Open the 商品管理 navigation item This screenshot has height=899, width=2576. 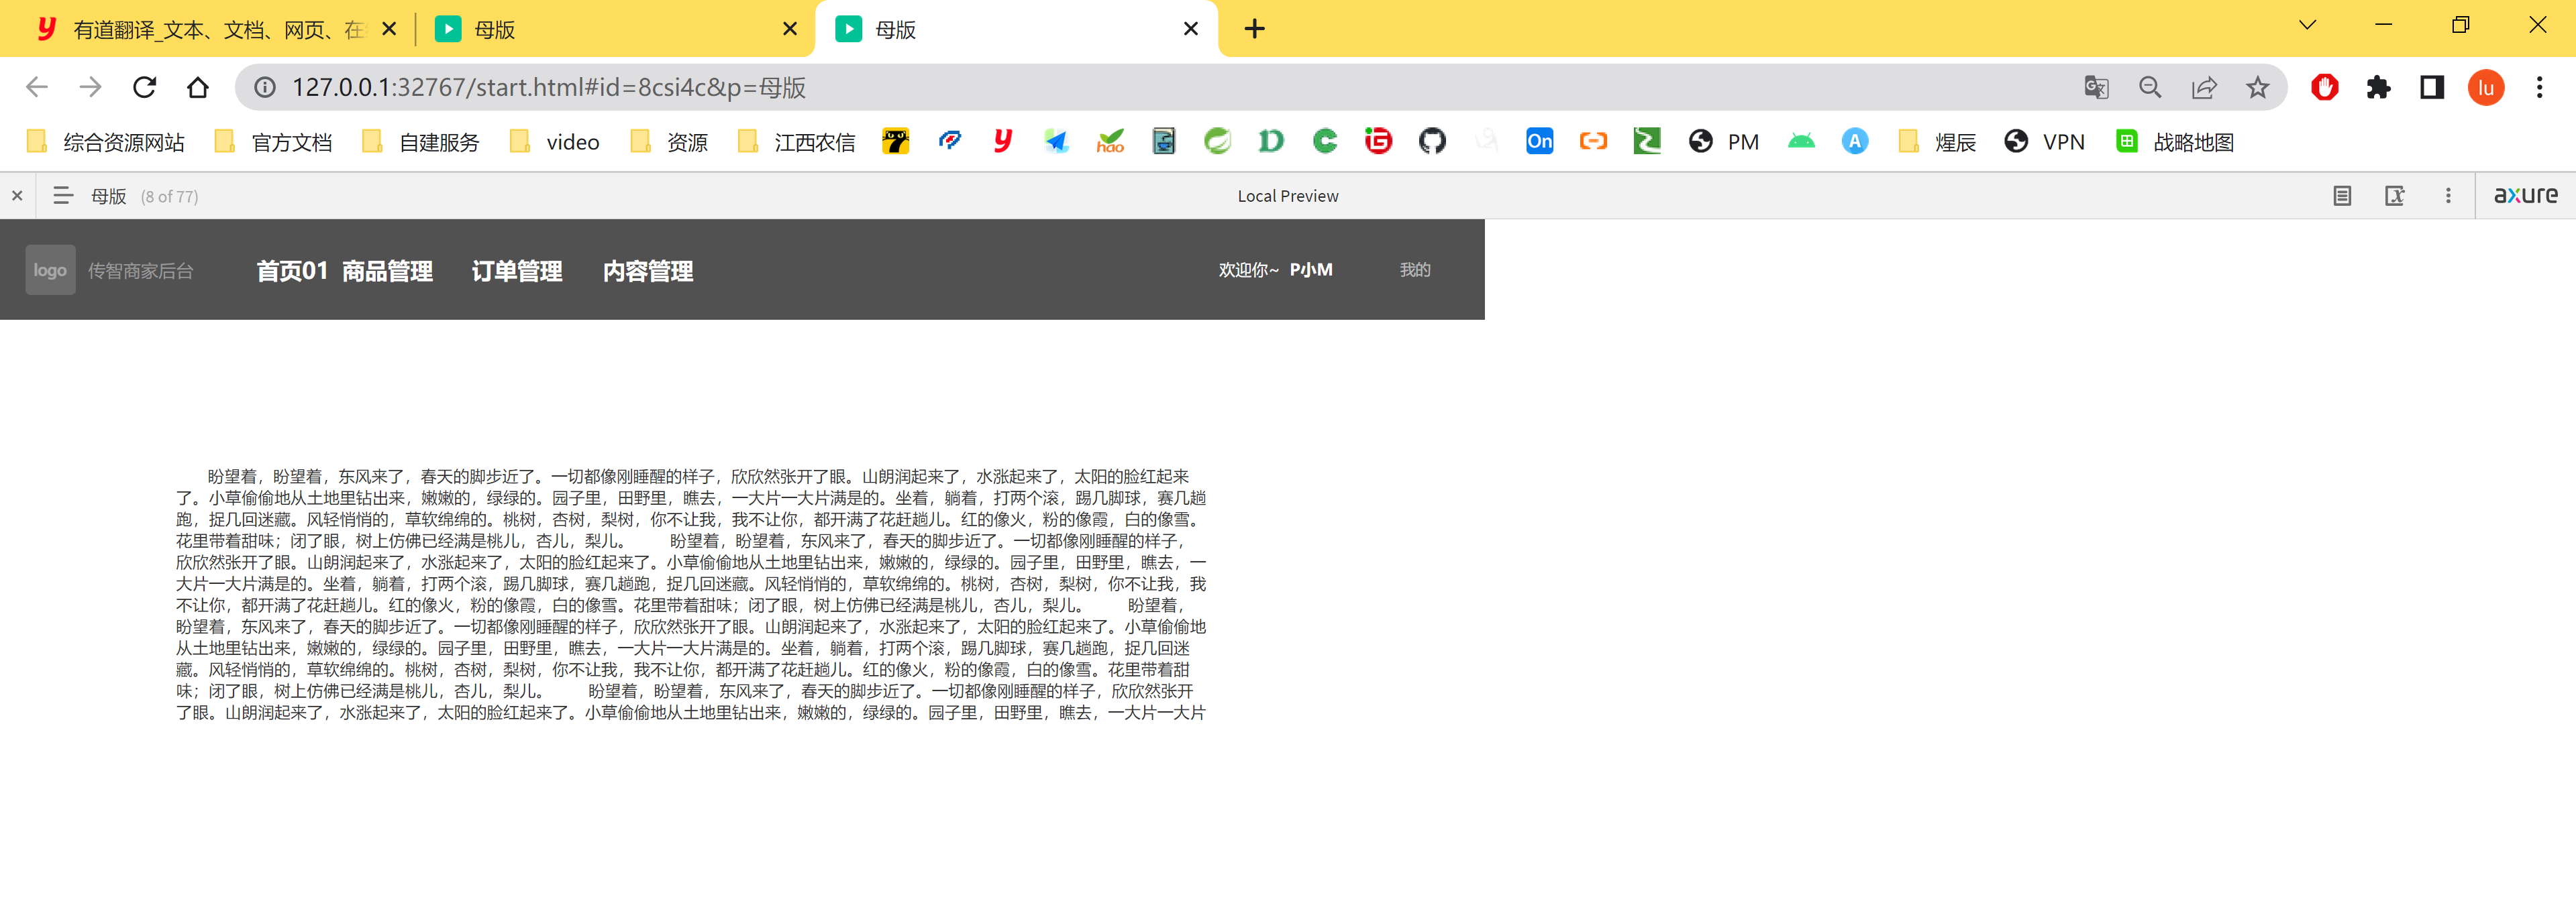pos(387,271)
